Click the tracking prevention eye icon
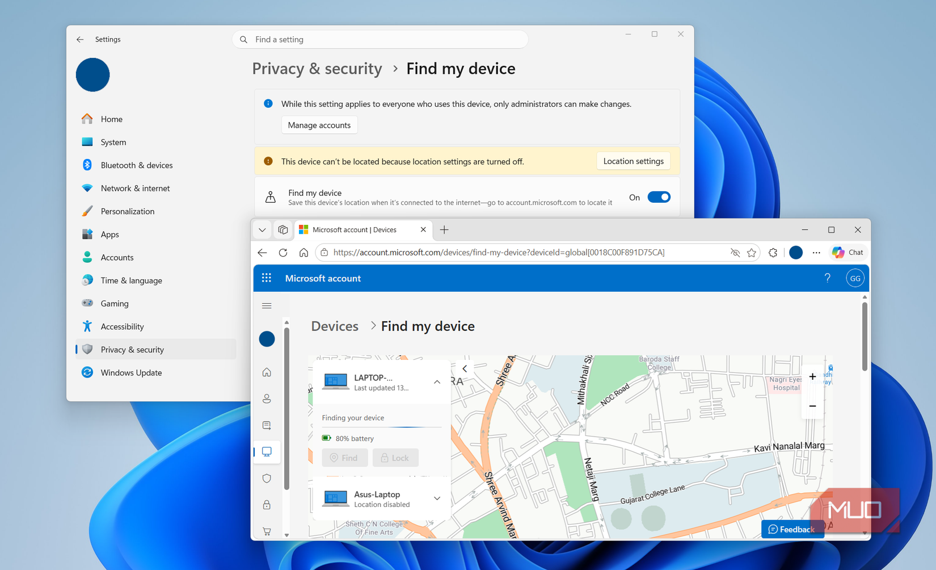 pyautogui.click(x=735, y=253)
